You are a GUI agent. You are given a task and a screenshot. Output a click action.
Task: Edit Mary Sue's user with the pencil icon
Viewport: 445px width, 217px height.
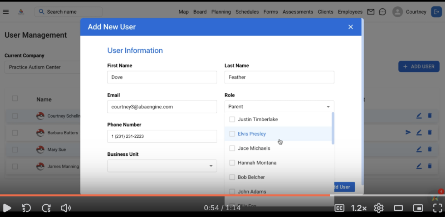pyautogui.click(x=419, y=149)
